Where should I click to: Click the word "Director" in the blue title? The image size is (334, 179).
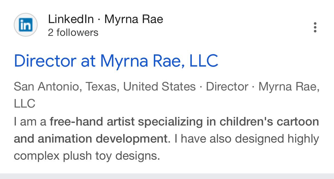point(45,61)
